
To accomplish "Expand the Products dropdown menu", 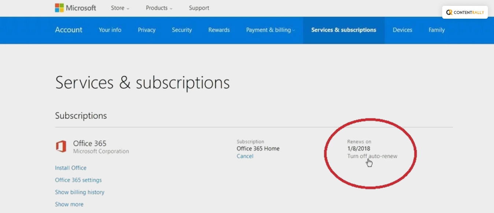I will [x=159, y=8].
